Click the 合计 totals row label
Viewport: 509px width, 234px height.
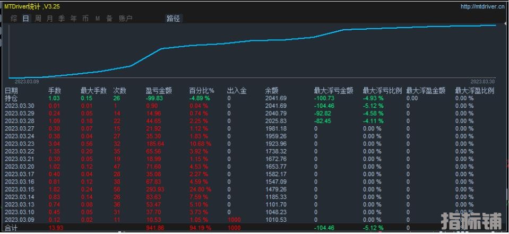point(11,228)
